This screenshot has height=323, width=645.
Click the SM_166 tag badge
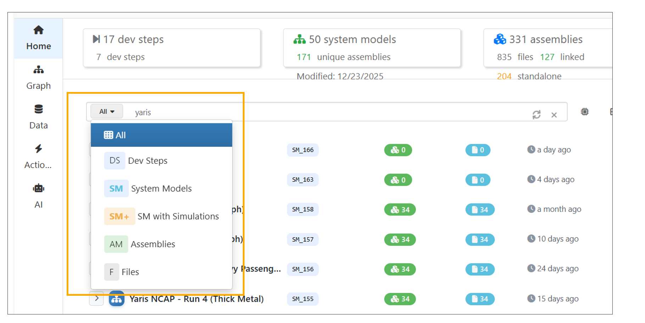pos(303,150)
